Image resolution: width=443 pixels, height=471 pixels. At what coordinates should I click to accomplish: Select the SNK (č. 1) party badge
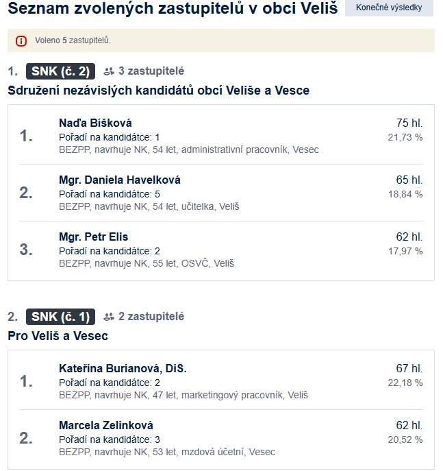[x=60, y=317]
